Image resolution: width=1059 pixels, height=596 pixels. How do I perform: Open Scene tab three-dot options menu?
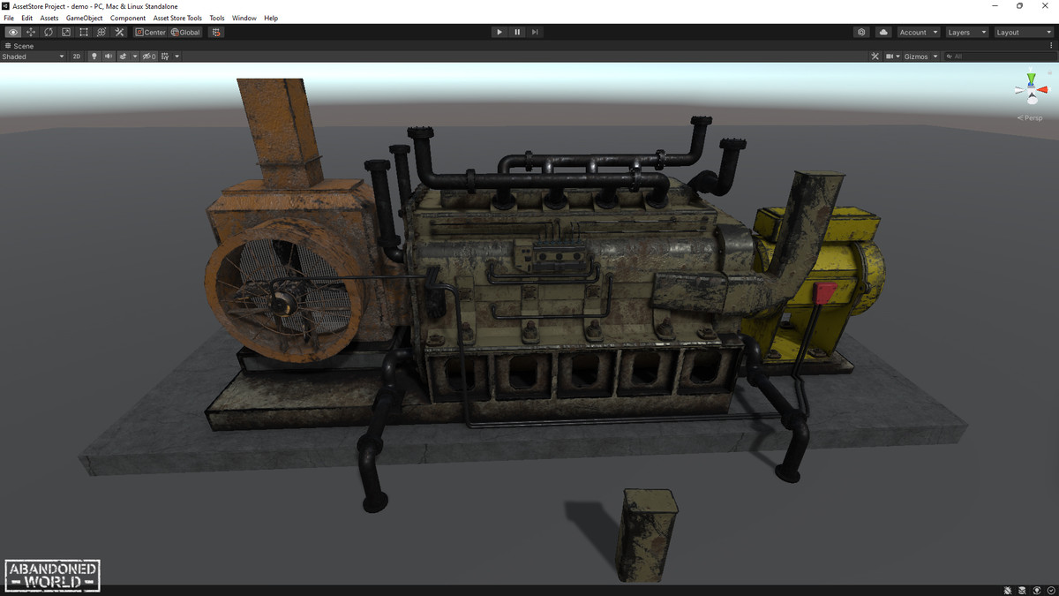[1052, 46]
